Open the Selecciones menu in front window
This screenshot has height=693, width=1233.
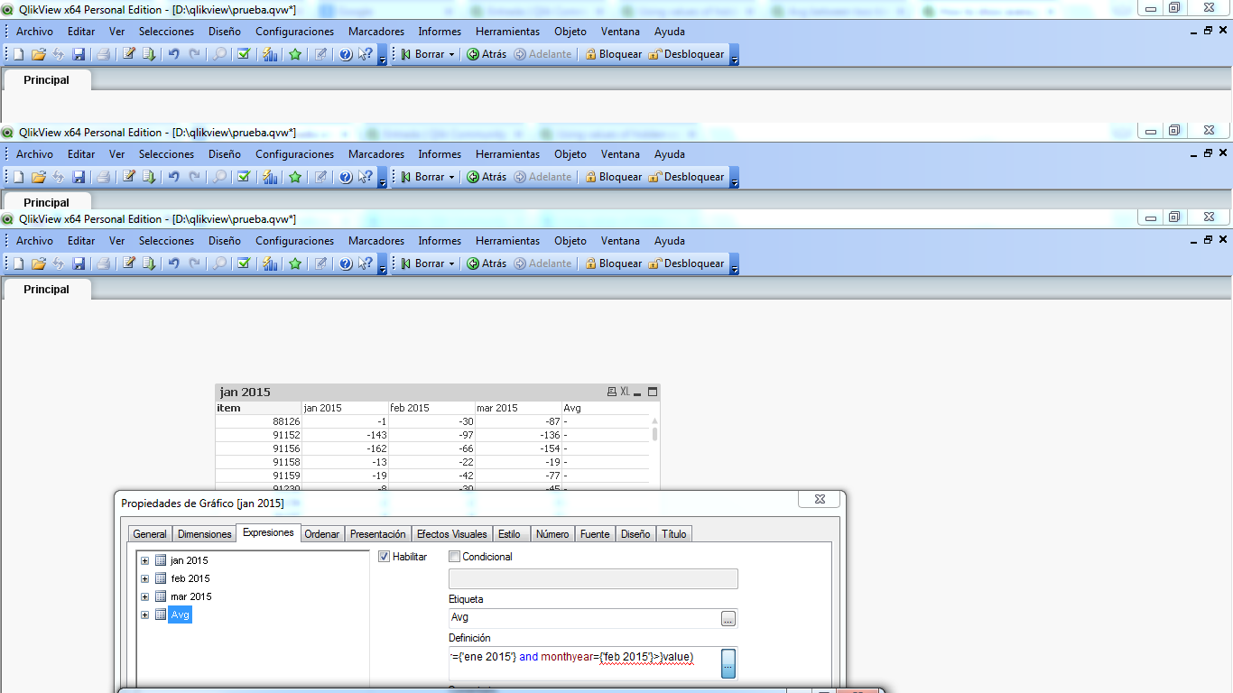coord(166,241)
